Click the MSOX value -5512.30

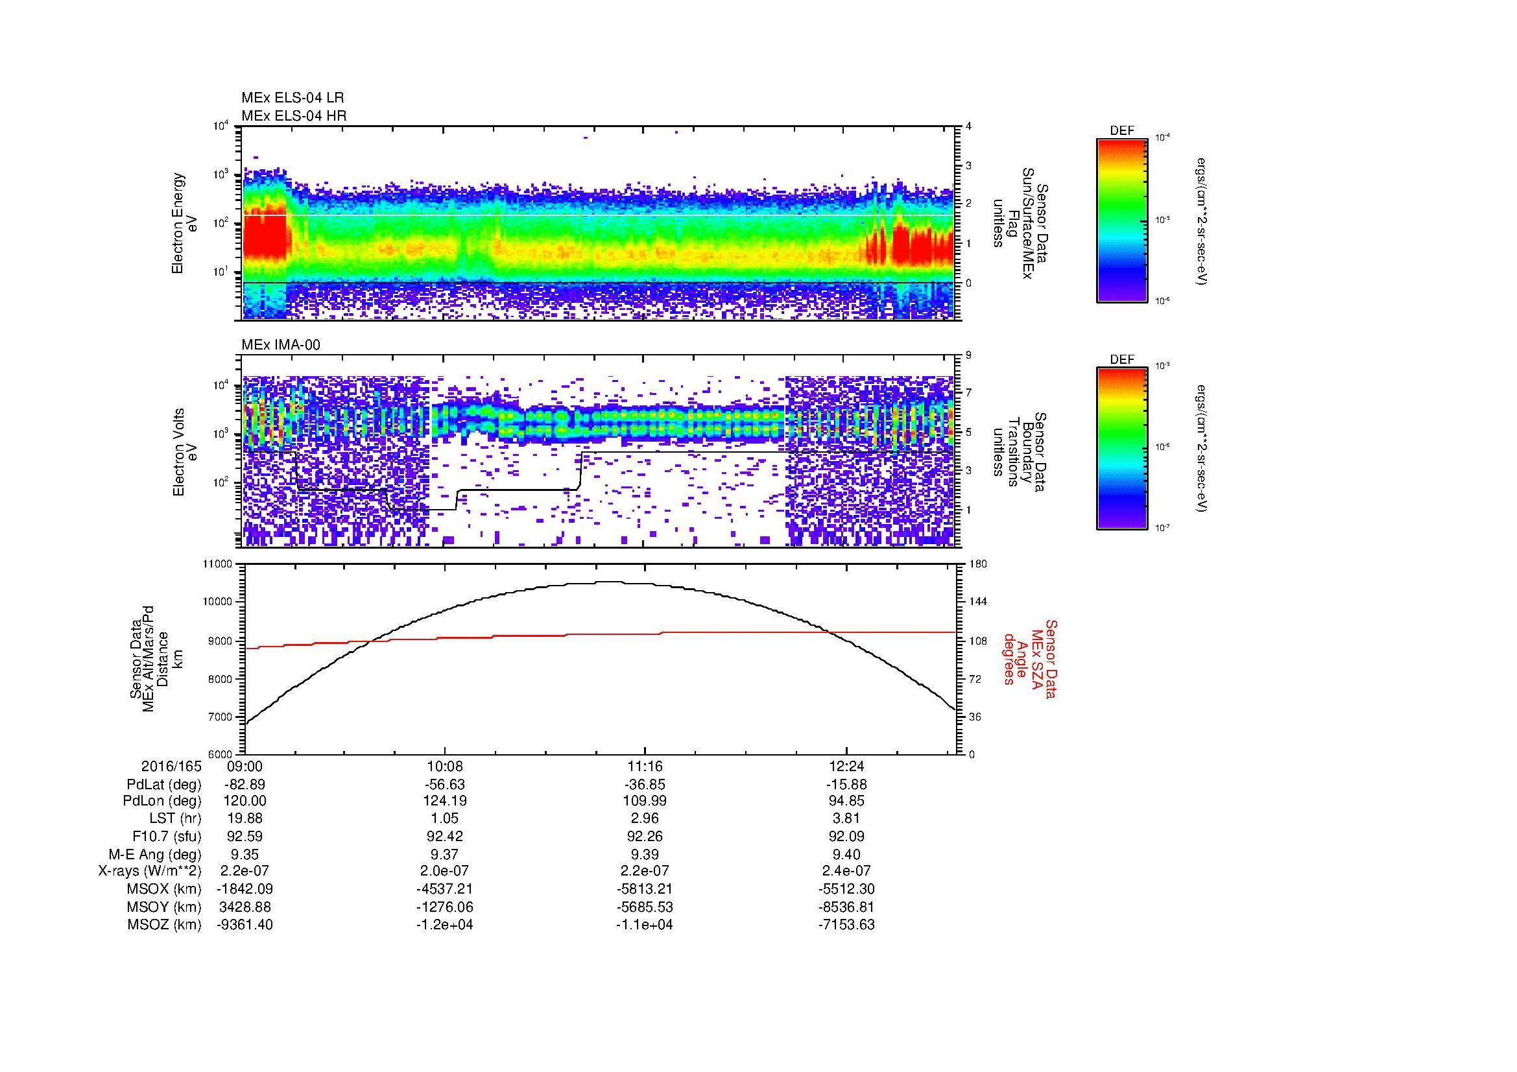click(x=846, y=890)
